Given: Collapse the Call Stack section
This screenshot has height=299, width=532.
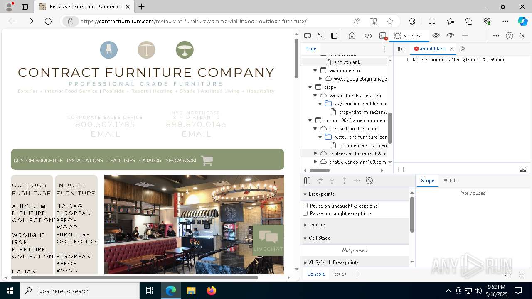Looking at the screenshot, I should click(x=305, y=238).
